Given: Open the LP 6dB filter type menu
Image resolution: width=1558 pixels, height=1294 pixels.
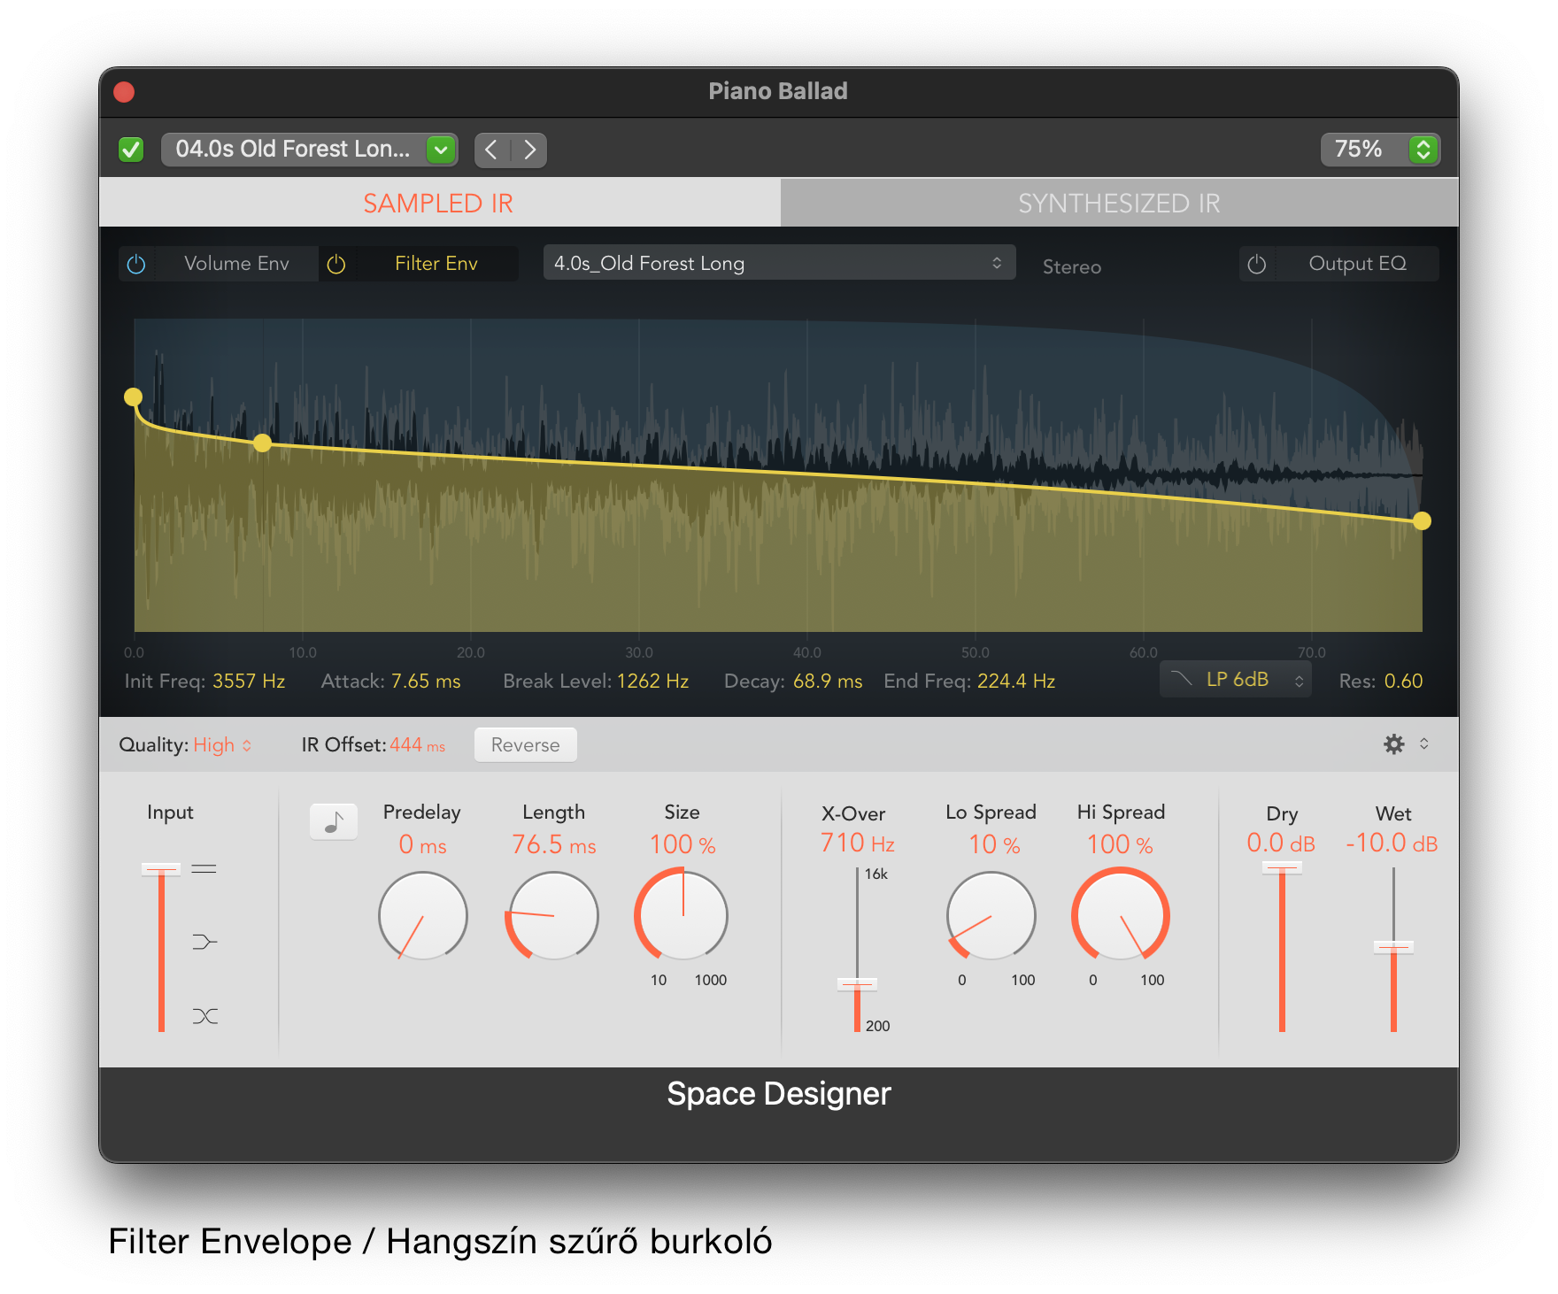Looking at the screenshot, I should point(1236,680).
